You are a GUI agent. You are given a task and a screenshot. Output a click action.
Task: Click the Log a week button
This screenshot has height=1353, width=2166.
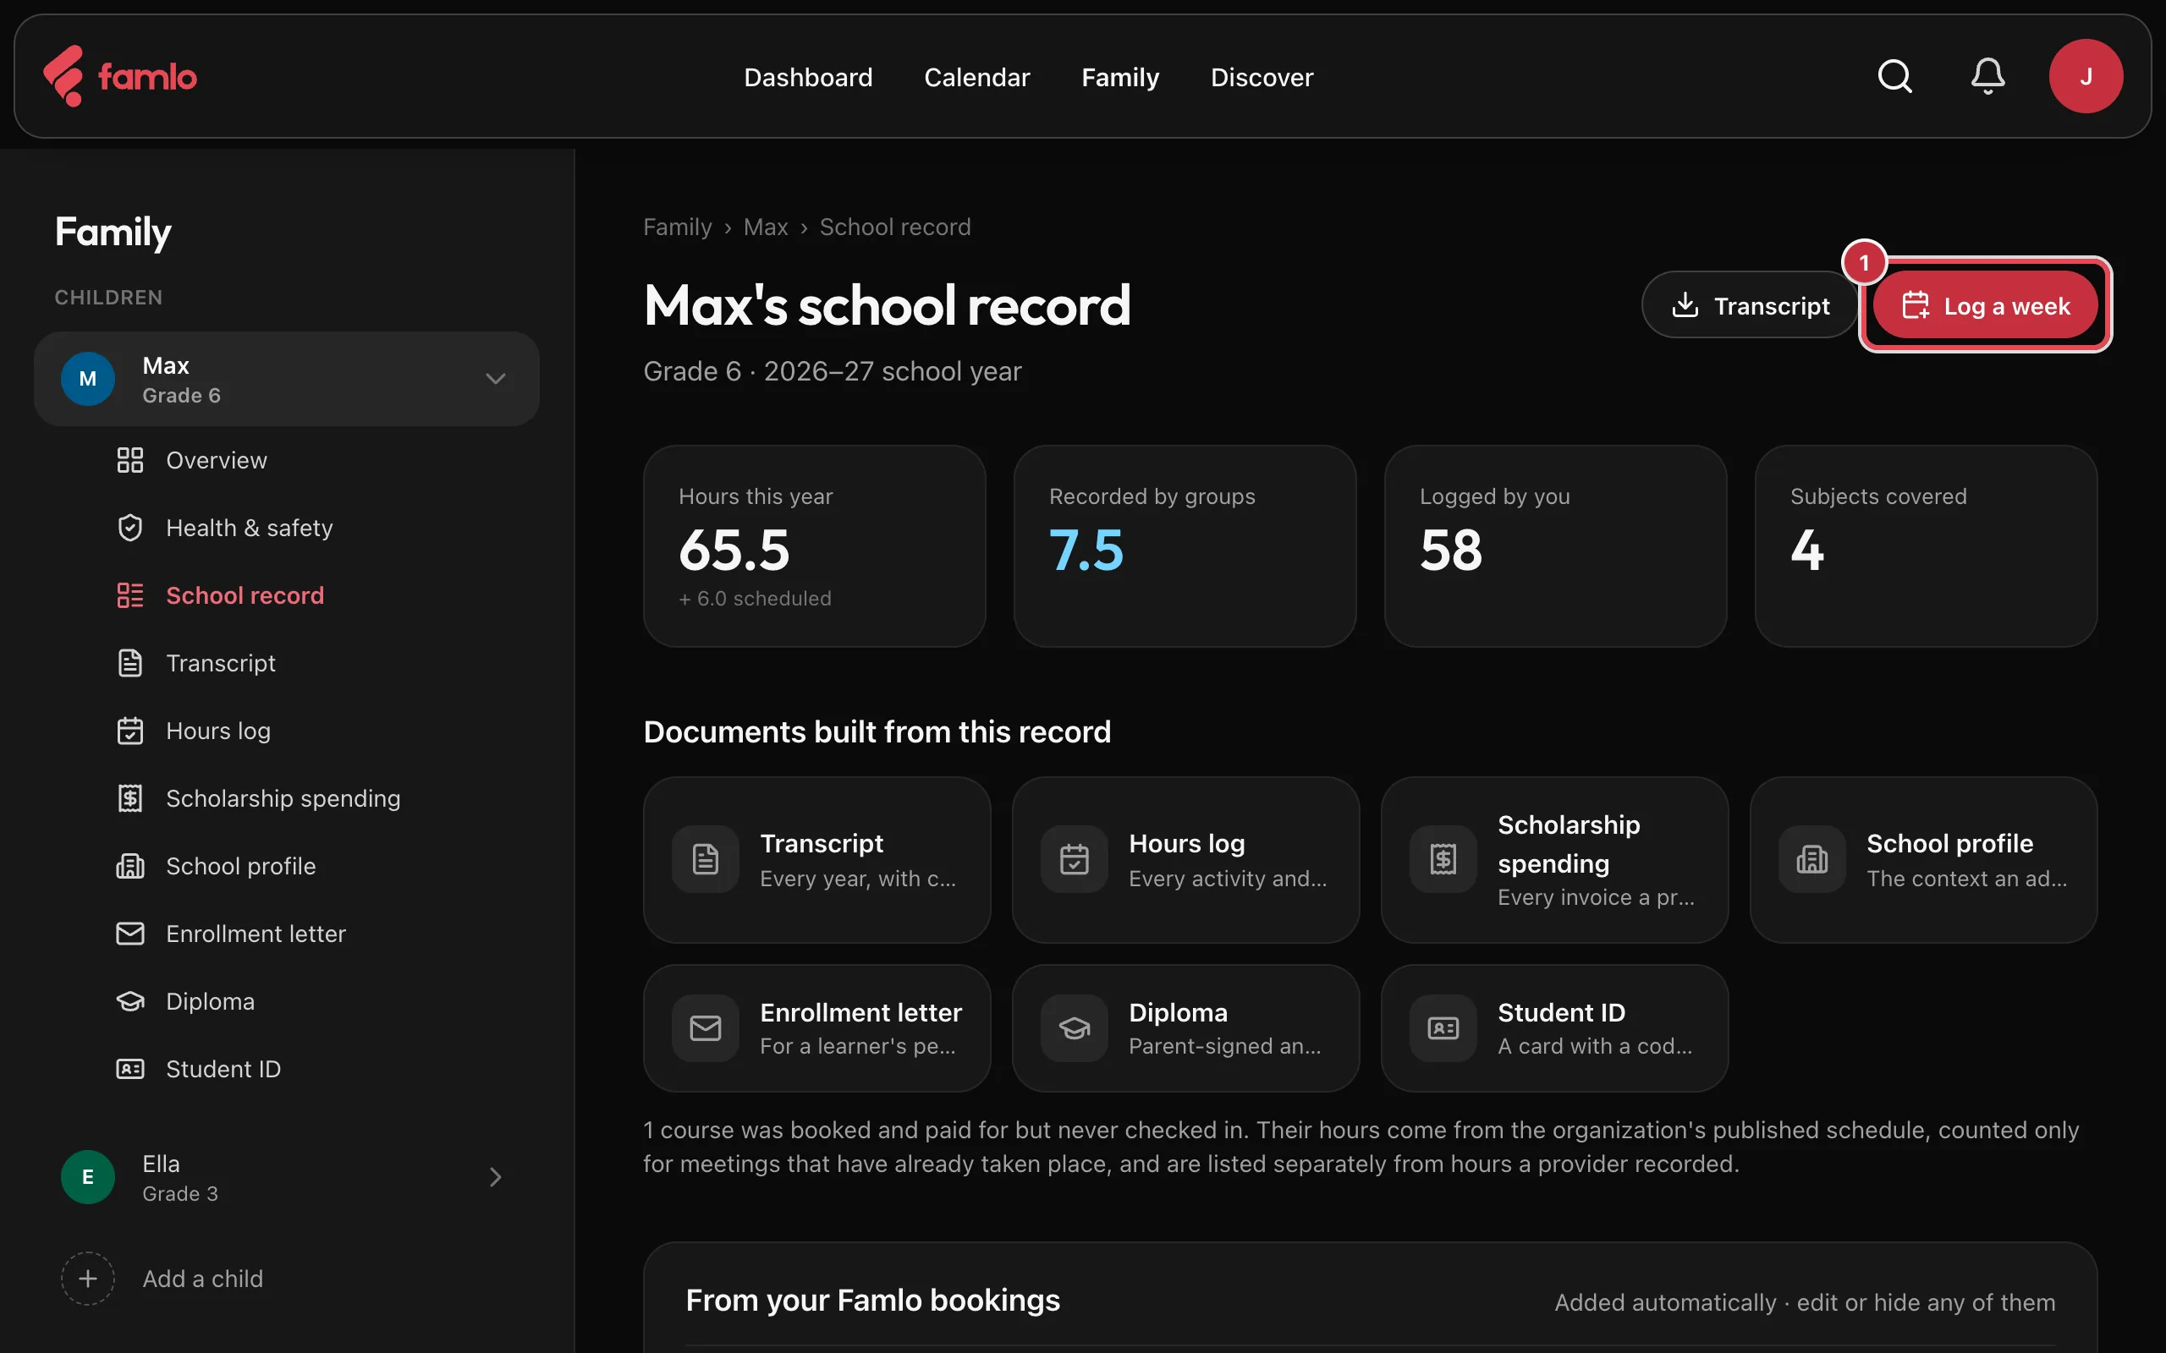pyautogui.click(x=1984, y=305)
